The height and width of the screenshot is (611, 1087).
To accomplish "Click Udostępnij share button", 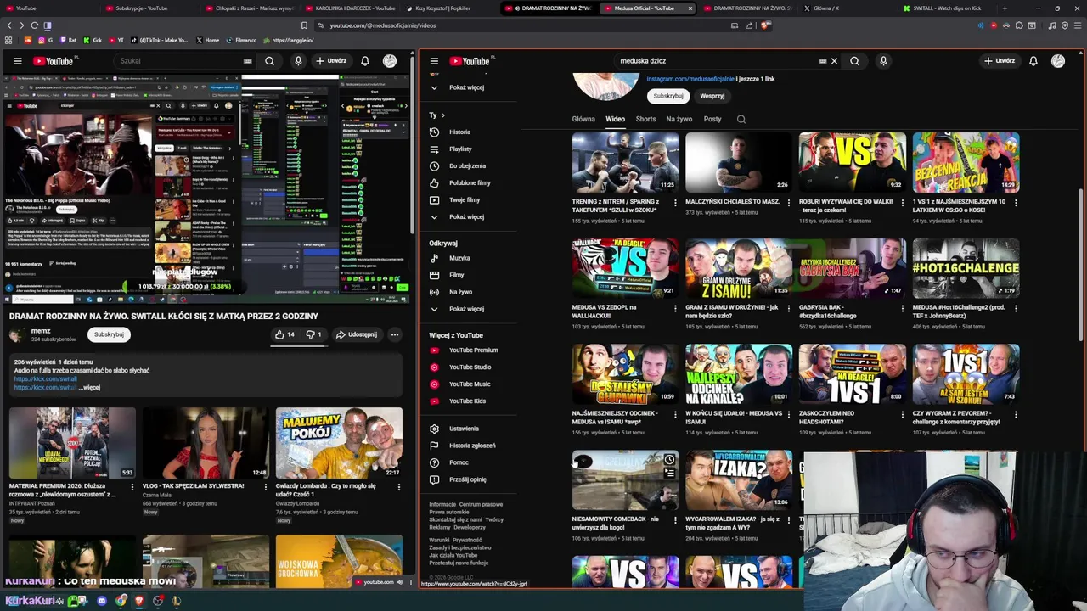I will (x=357, y=334).
